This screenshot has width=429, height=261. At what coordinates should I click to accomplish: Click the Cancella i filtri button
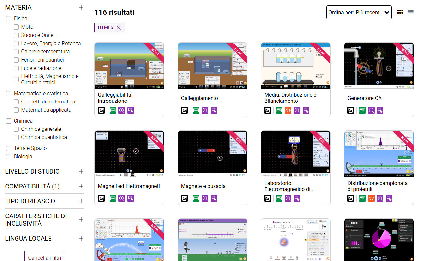(45, 256)
